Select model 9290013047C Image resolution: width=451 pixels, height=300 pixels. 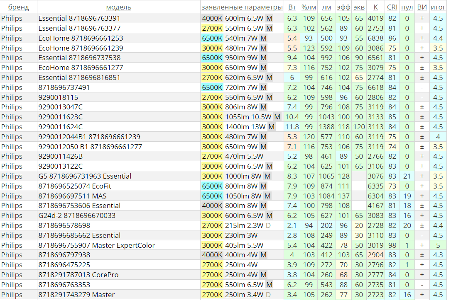click(60, 107)
